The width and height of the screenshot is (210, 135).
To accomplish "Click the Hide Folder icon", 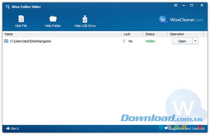I will coord(53,19).
